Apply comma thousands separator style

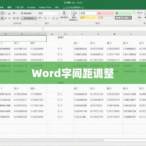pos(49,18)
